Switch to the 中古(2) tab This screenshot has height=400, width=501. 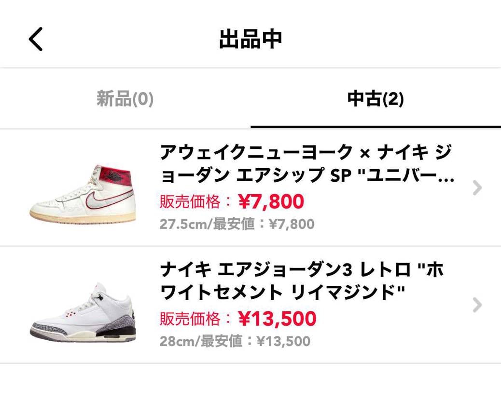[x=376, y=99]
